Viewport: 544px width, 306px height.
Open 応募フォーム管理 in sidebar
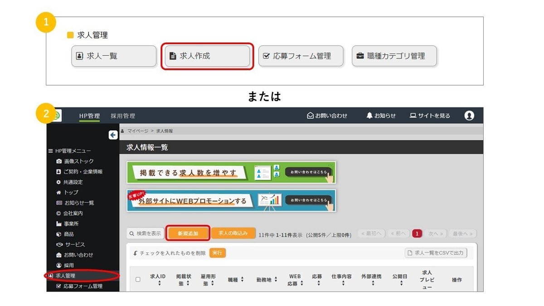click(x=79, y=286)
